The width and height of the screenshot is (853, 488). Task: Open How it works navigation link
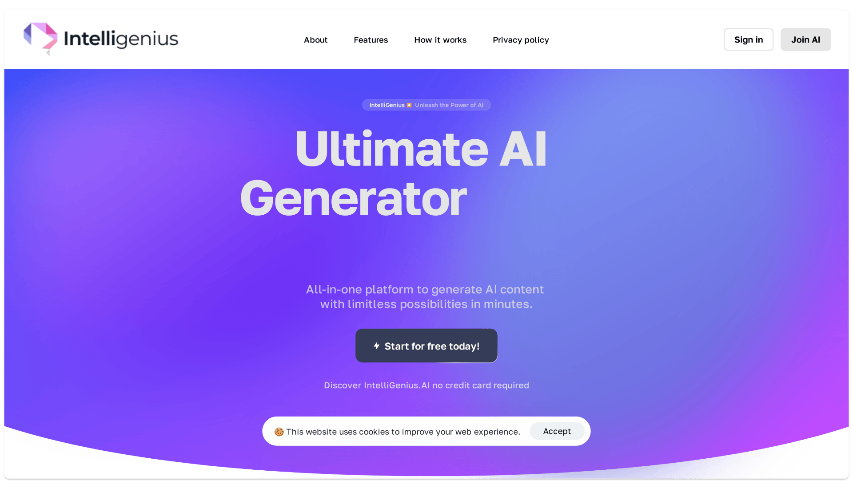(440, 39)
